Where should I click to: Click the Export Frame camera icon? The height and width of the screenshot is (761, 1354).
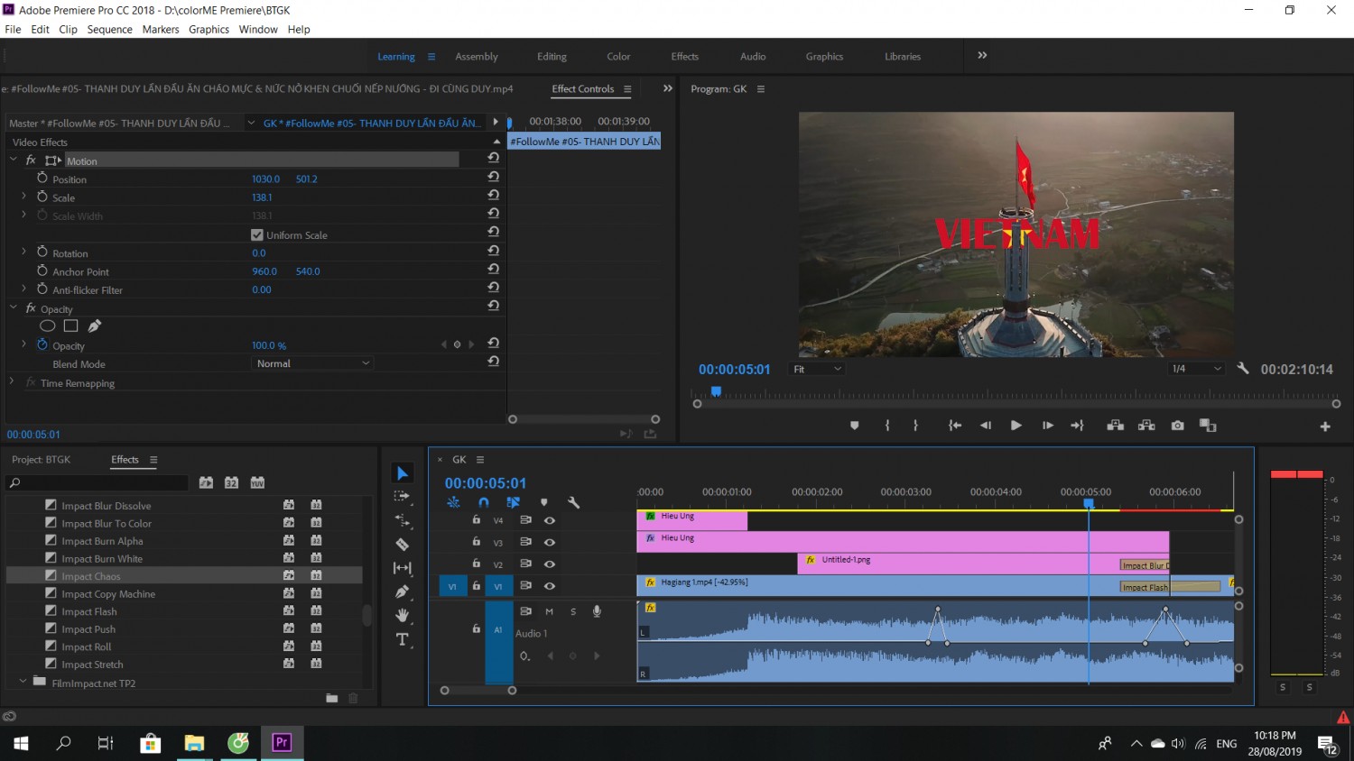(1177, 426)
